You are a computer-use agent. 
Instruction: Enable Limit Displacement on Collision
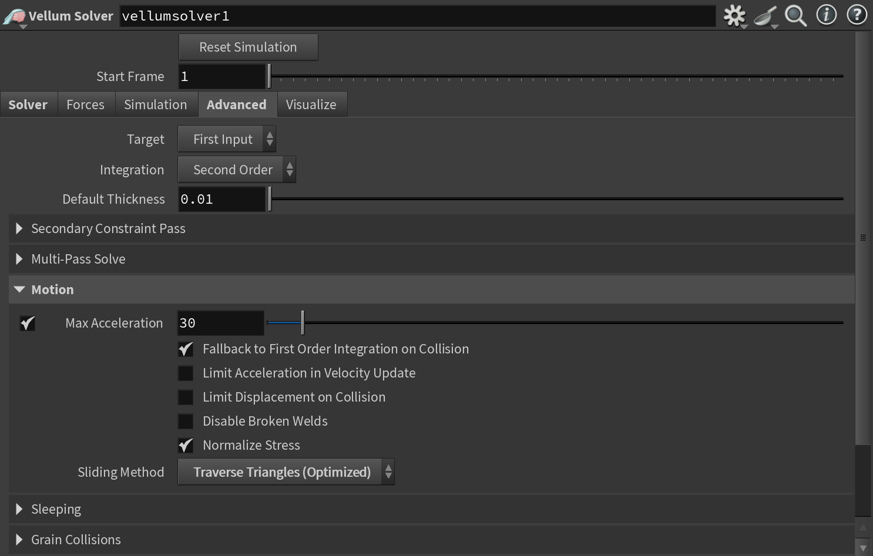pos(186,397)
